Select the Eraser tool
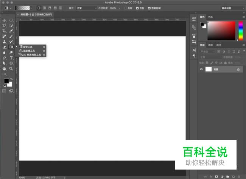 [x=4, y=47]
